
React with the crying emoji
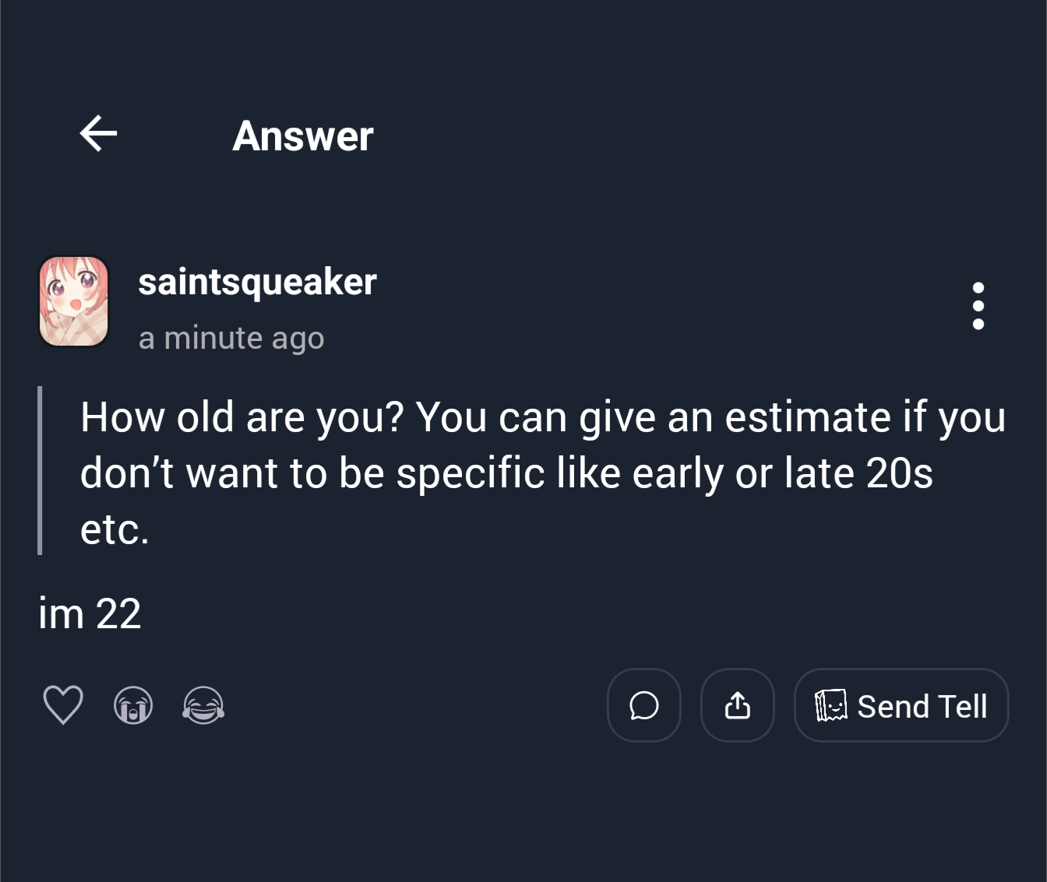[x=133, y=705]
